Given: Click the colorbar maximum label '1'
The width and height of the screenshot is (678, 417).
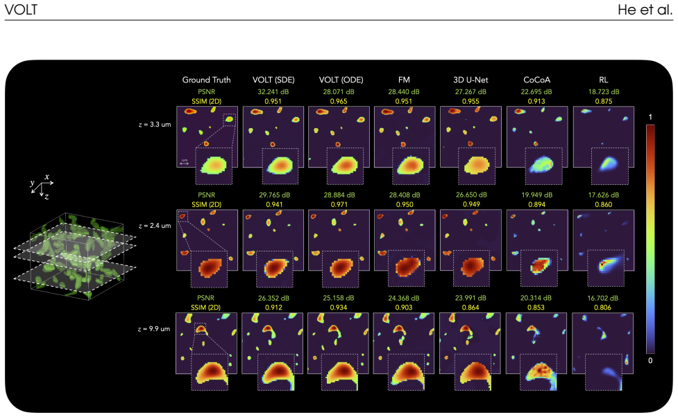Looking at the screenshot, I should point(650,117).
